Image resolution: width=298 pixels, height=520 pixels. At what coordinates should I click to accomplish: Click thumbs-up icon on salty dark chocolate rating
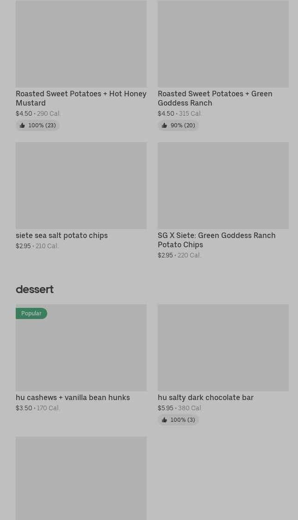164,420
